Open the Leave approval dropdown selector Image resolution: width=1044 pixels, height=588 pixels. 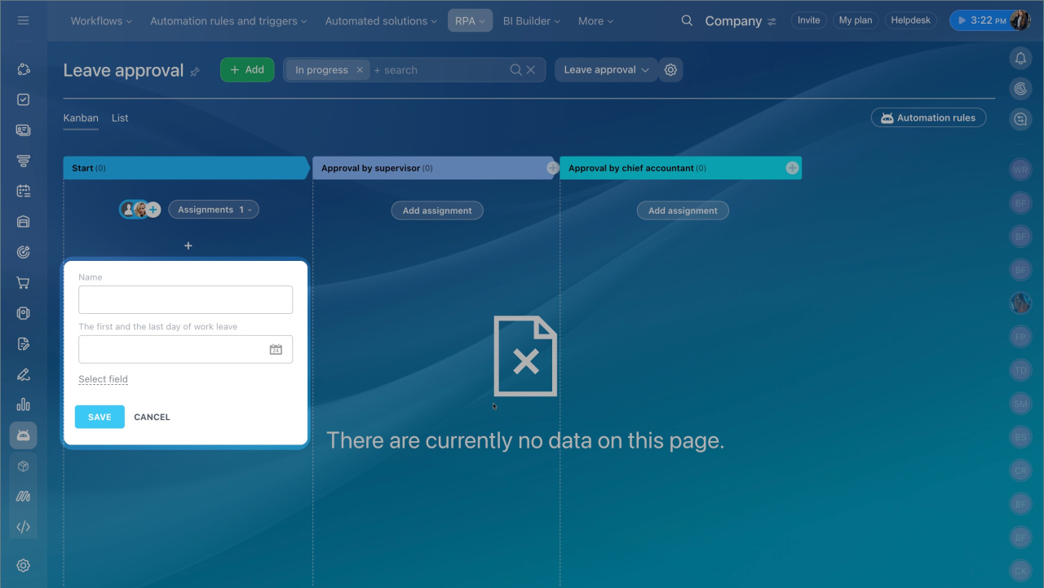click(x=606, y=70)
